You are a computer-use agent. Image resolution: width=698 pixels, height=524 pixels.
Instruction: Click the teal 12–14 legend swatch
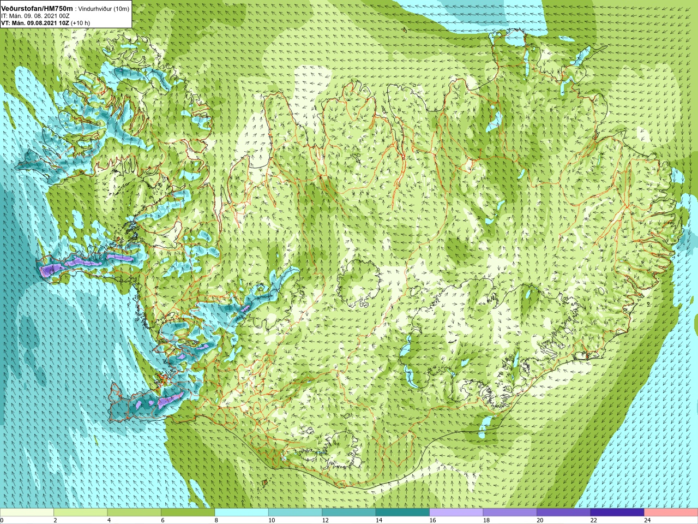tap(349, 513)
